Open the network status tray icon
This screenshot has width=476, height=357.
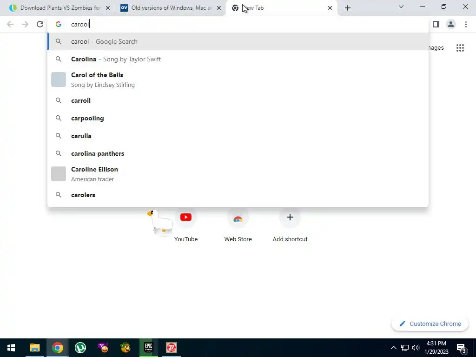point(405,348)
